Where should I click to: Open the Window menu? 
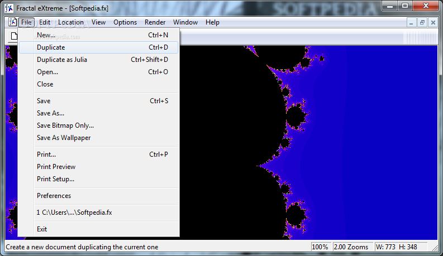coord(185,22)
